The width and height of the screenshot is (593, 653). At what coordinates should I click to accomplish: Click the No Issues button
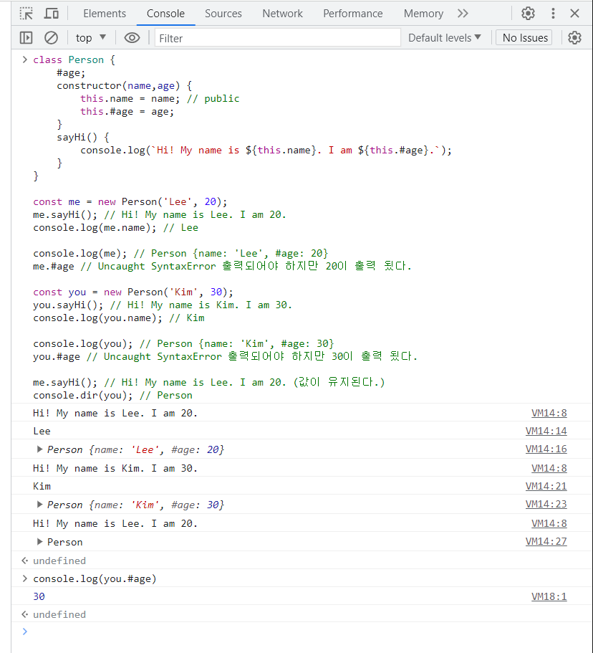[x=525, y=38]
